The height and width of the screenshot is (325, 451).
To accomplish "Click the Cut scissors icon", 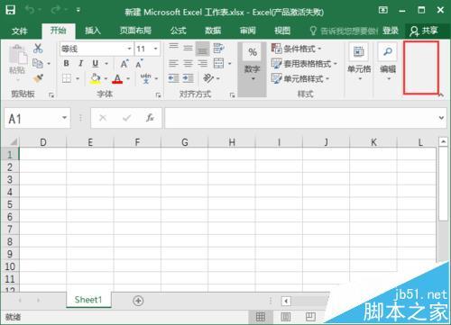I will [38, 48].
